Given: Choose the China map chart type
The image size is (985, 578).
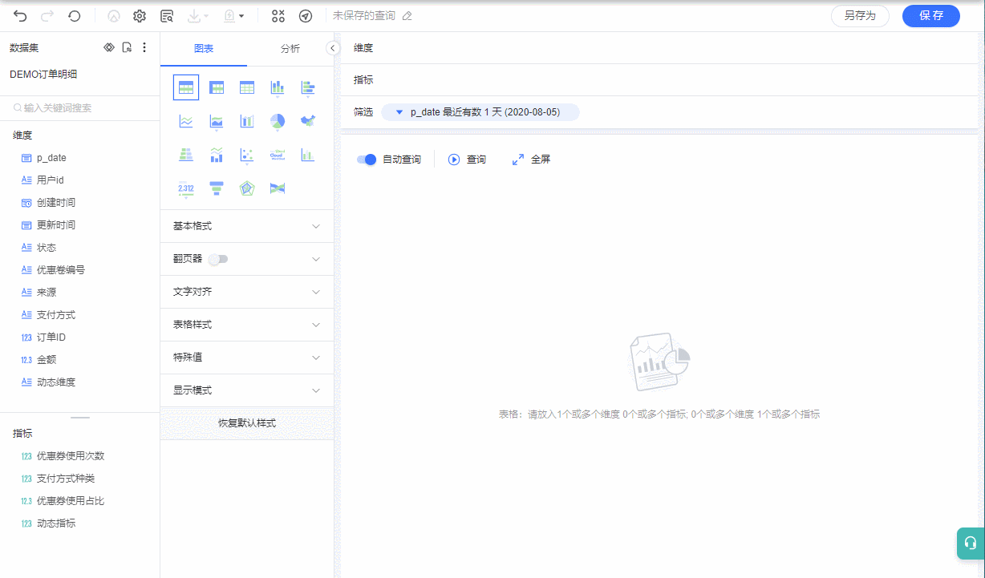Looking at the screenshot, I should pos(307,121).
